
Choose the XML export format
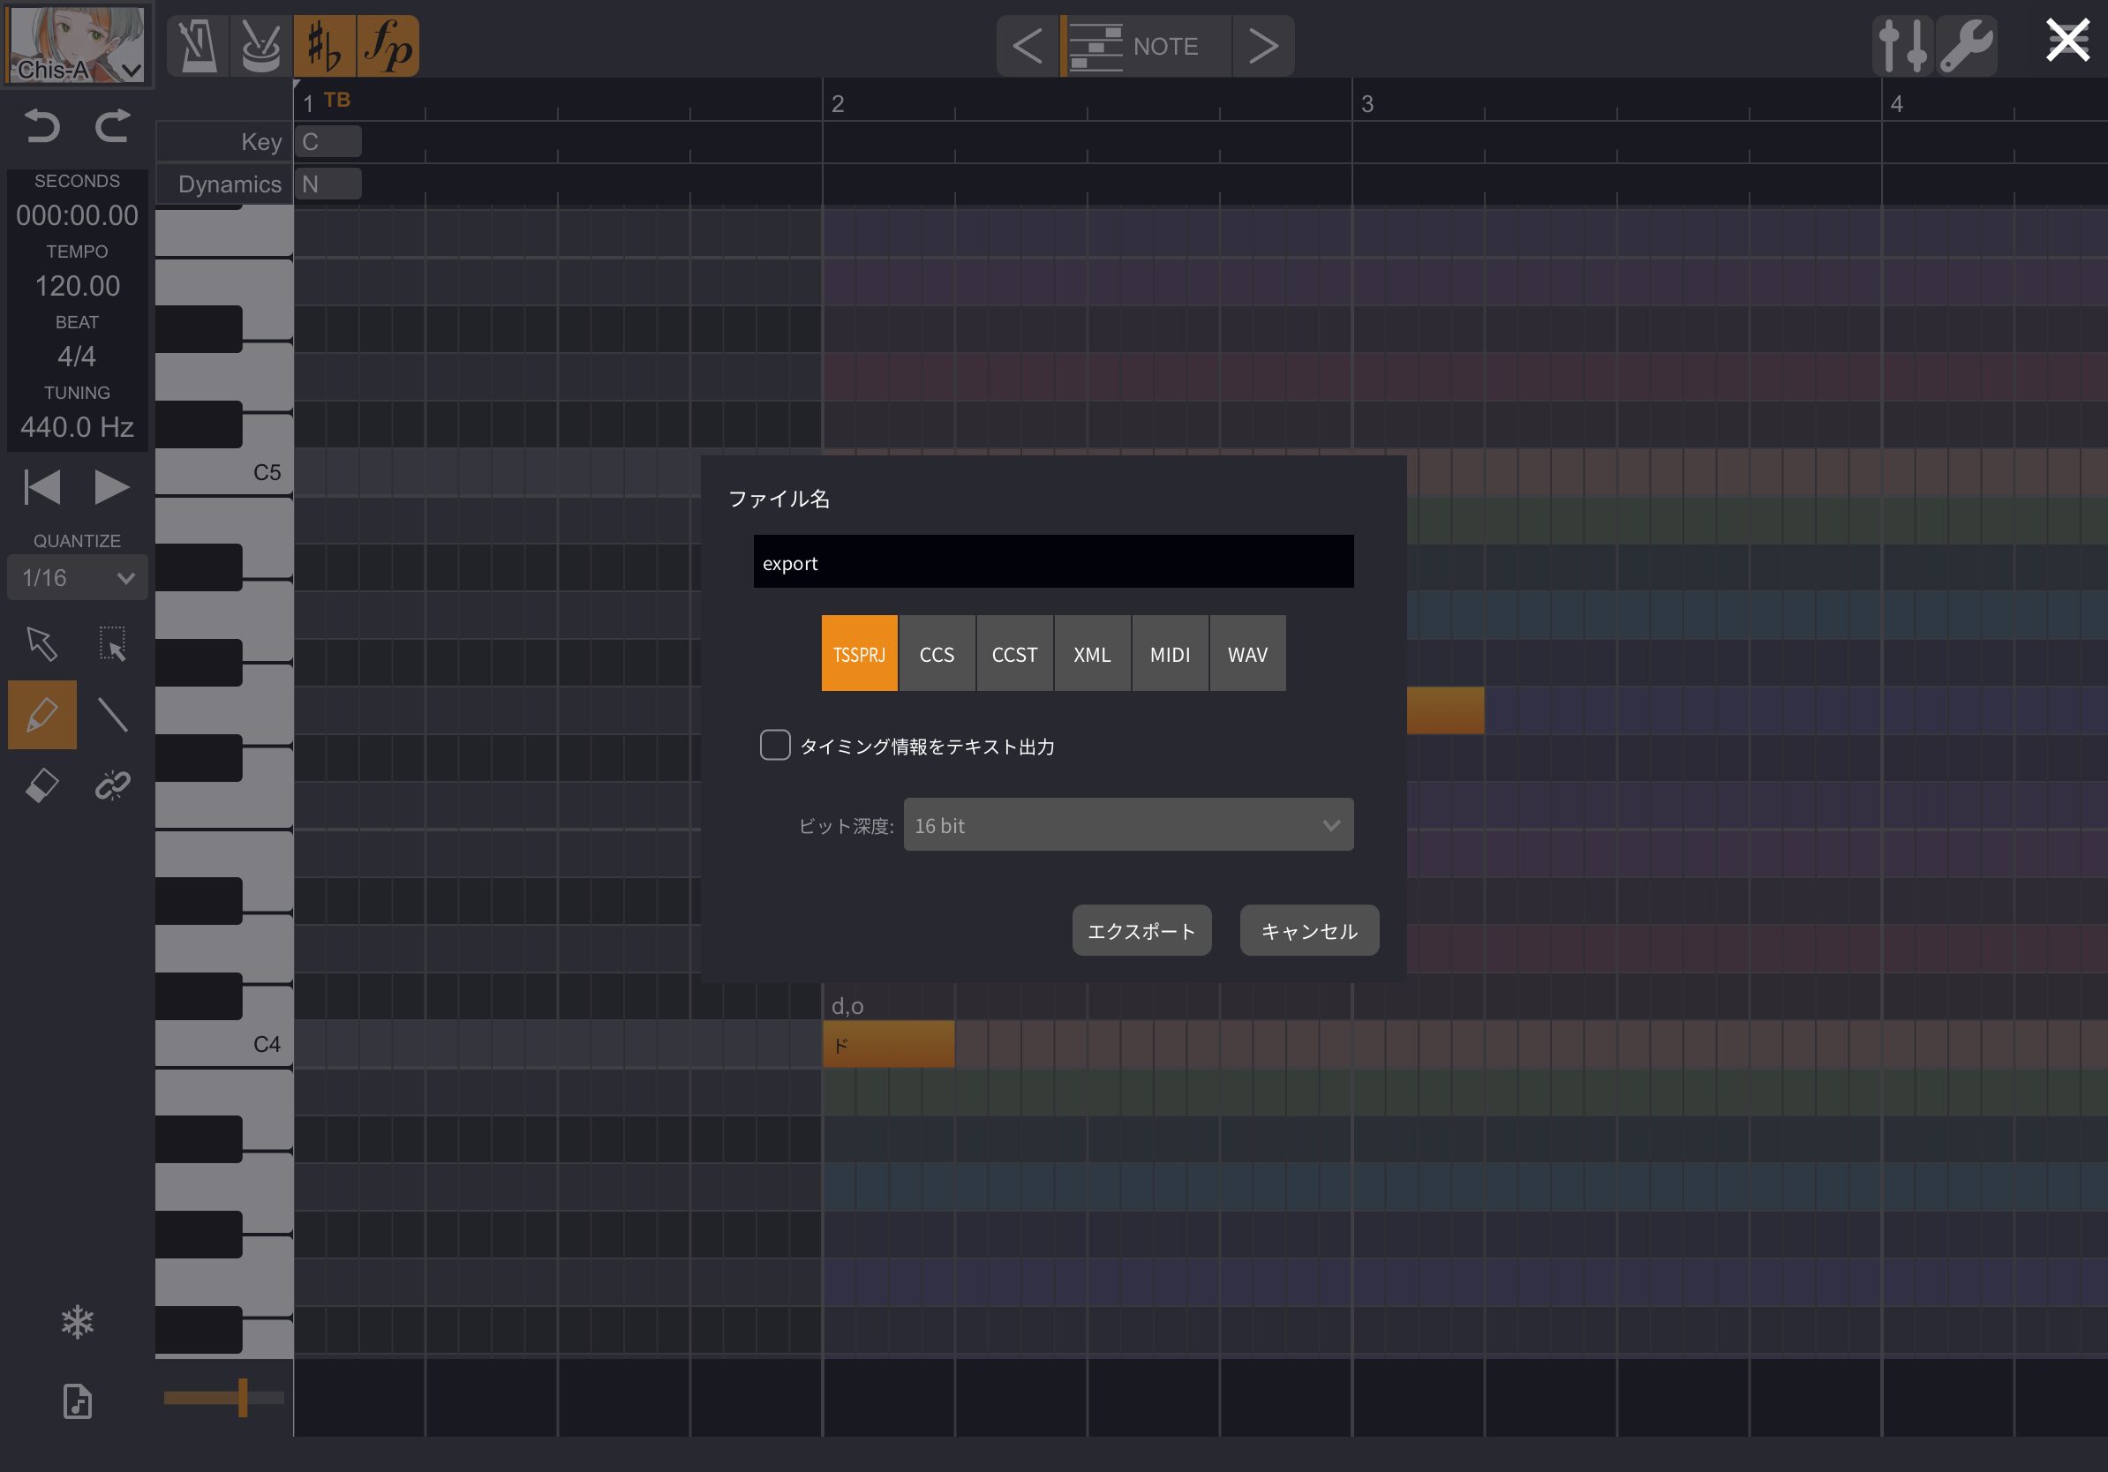1093,653
